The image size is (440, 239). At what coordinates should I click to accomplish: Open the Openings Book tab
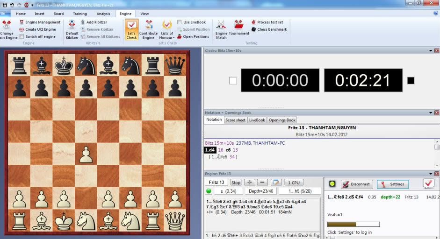coord(282,120)
